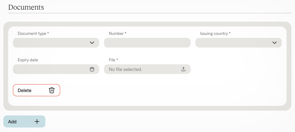Click the 'Issuing country *' label
The height and width of the screenshot is (132, 295).
coord(215,34)
